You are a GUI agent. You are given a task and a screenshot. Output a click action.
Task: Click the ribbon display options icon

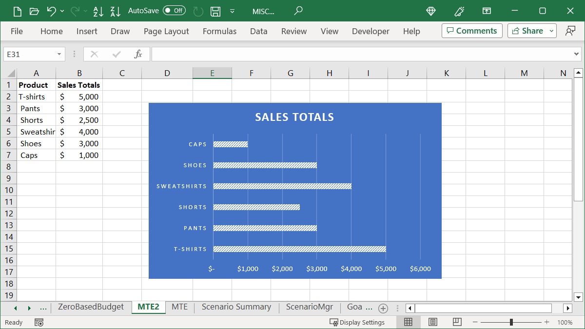tap(487, 11)
